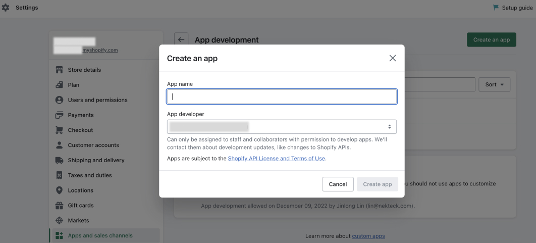Click the Plan icon in sidebar
Screen dimensions: 536x243
point(59,85)
